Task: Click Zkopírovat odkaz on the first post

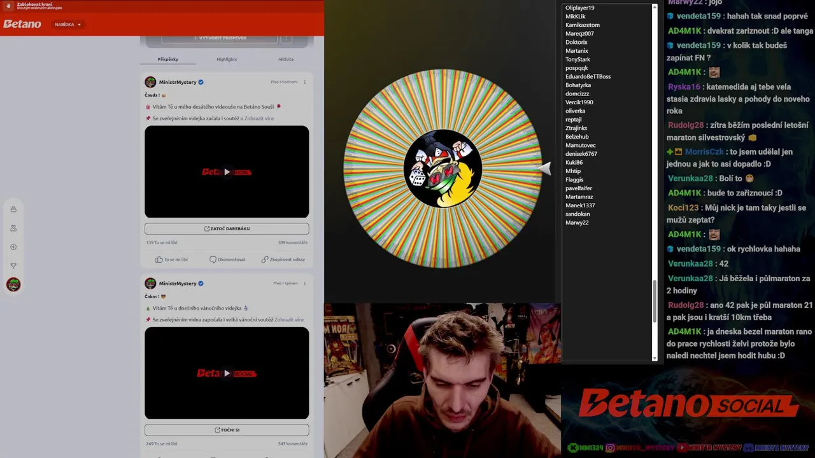Action: pos(283,260)
